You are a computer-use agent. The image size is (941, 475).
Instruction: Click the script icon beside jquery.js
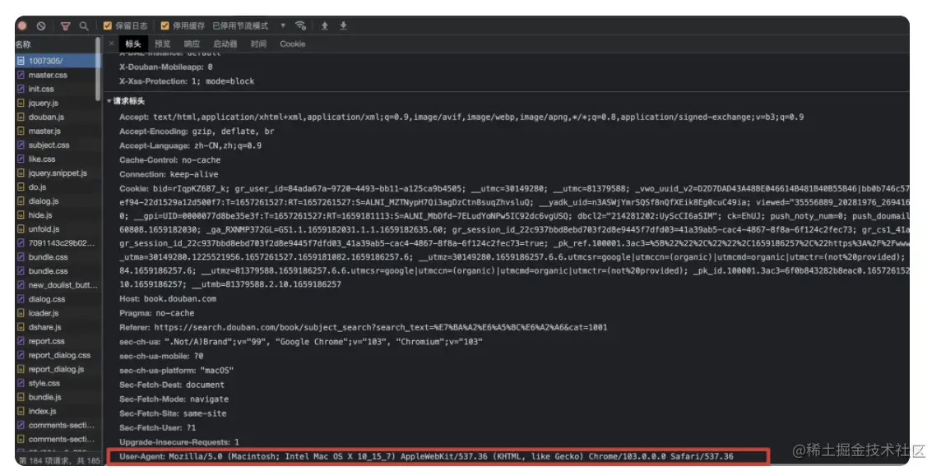click(21, 104)
